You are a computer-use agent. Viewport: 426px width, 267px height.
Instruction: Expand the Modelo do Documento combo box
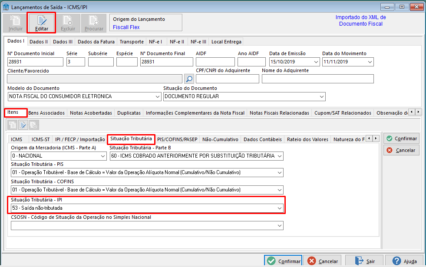pyautogui.click(x=158, y=97)
